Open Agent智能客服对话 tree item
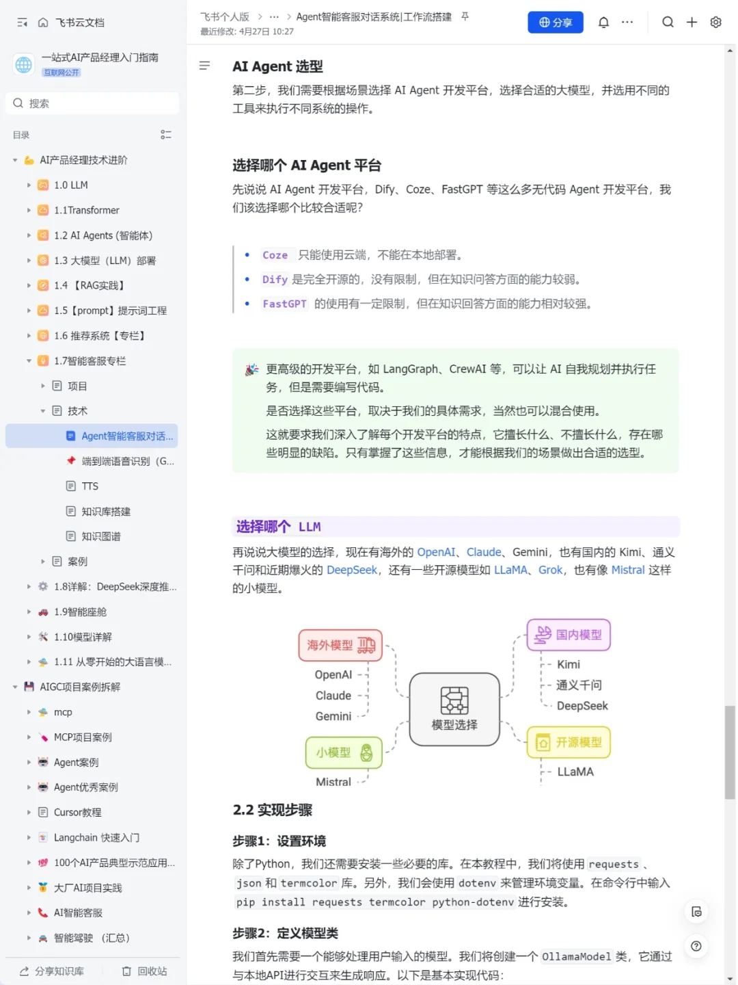 point(92,436)
